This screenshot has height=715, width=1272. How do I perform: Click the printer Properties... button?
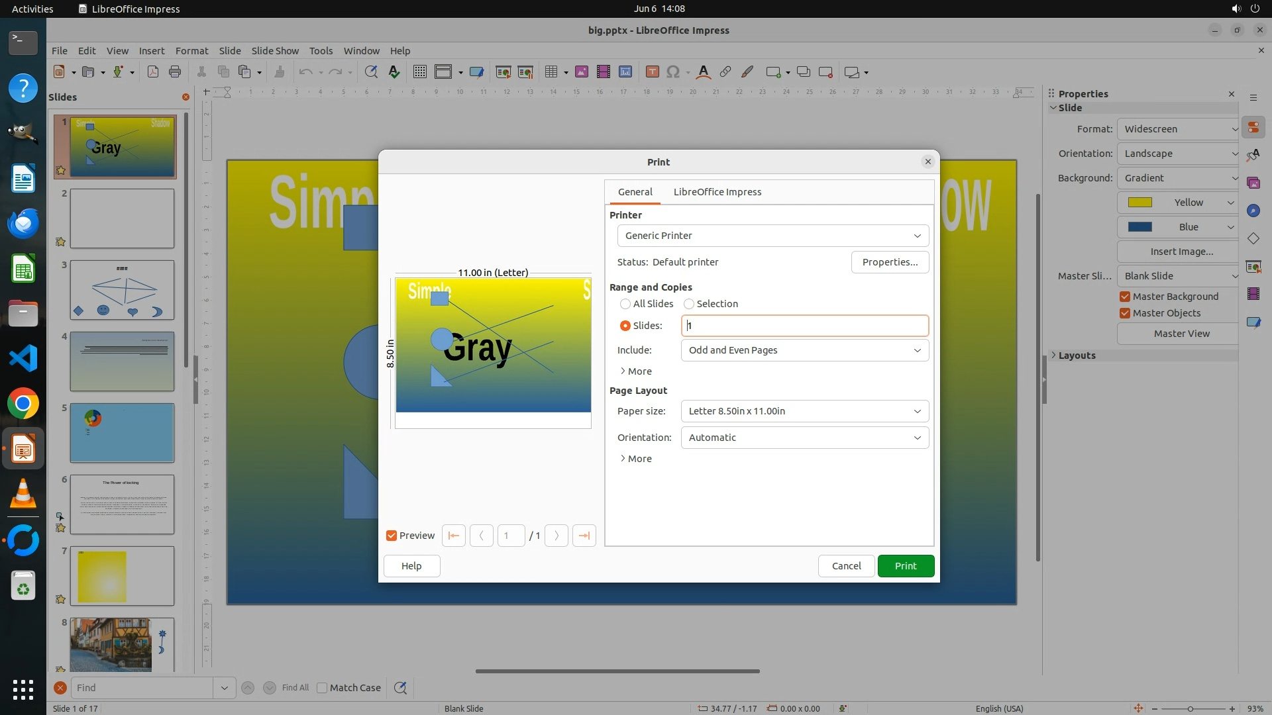point(890,262)
